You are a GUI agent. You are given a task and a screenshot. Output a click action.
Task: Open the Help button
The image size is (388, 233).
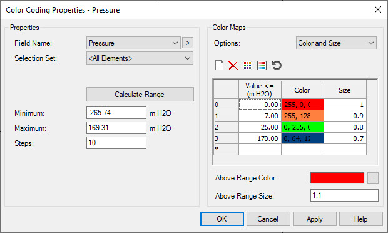point(361,219)
